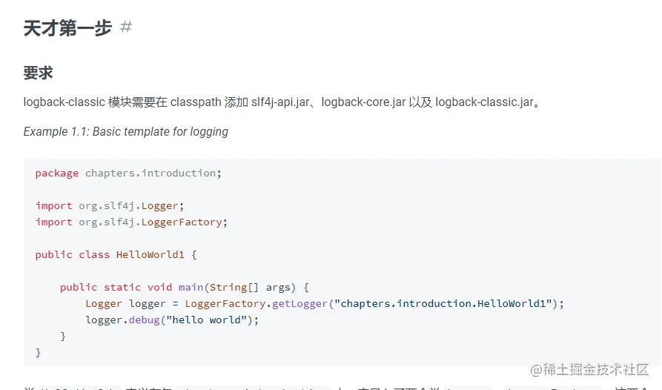Click the sentence starting 'logback-classic 模块需要在'
The height and width of the screenshot is (390, 662).
point(282,102)
